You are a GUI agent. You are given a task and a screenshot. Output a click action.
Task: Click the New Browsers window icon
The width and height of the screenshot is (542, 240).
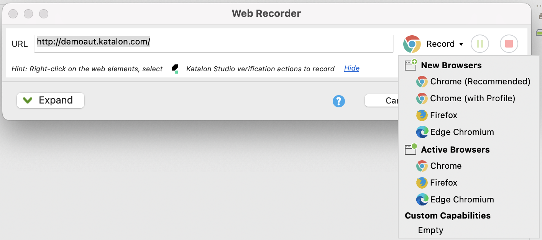point(411,65)
